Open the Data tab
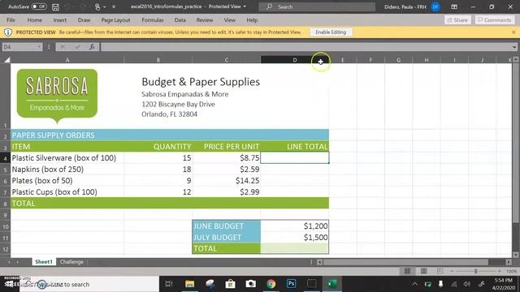This screenshot has height=292, width=520. coord(180,20)
